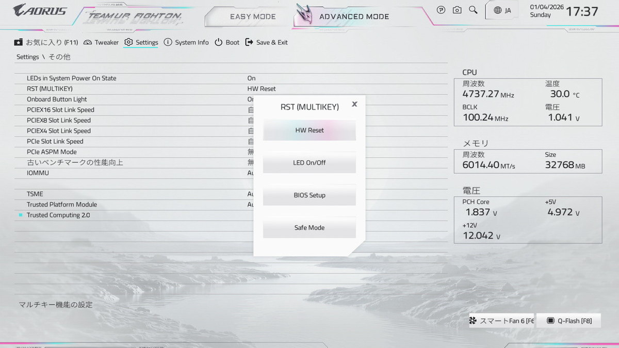
Task: Open search with magnifier icon
Action: (473, 10)
